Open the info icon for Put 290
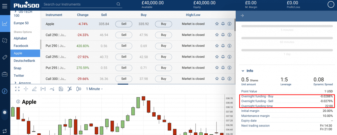This screenshot has width=337, height=135. pos(229,46)
